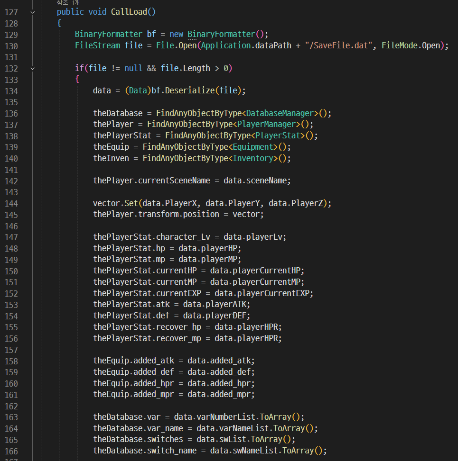Screen dimensions: 458x461
Task: Click thePlayer.transform.position on line 145
Action: pos(156,214)
